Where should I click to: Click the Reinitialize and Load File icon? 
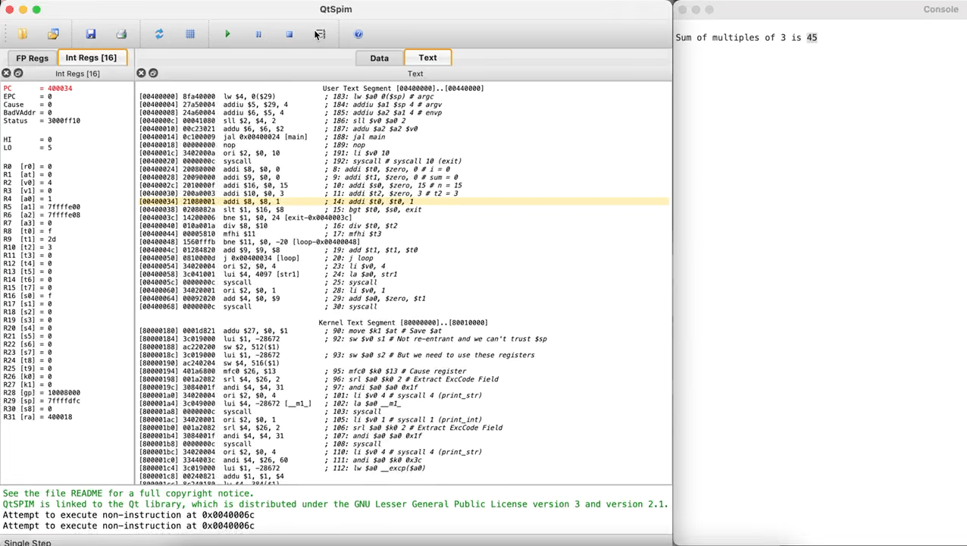53,34
